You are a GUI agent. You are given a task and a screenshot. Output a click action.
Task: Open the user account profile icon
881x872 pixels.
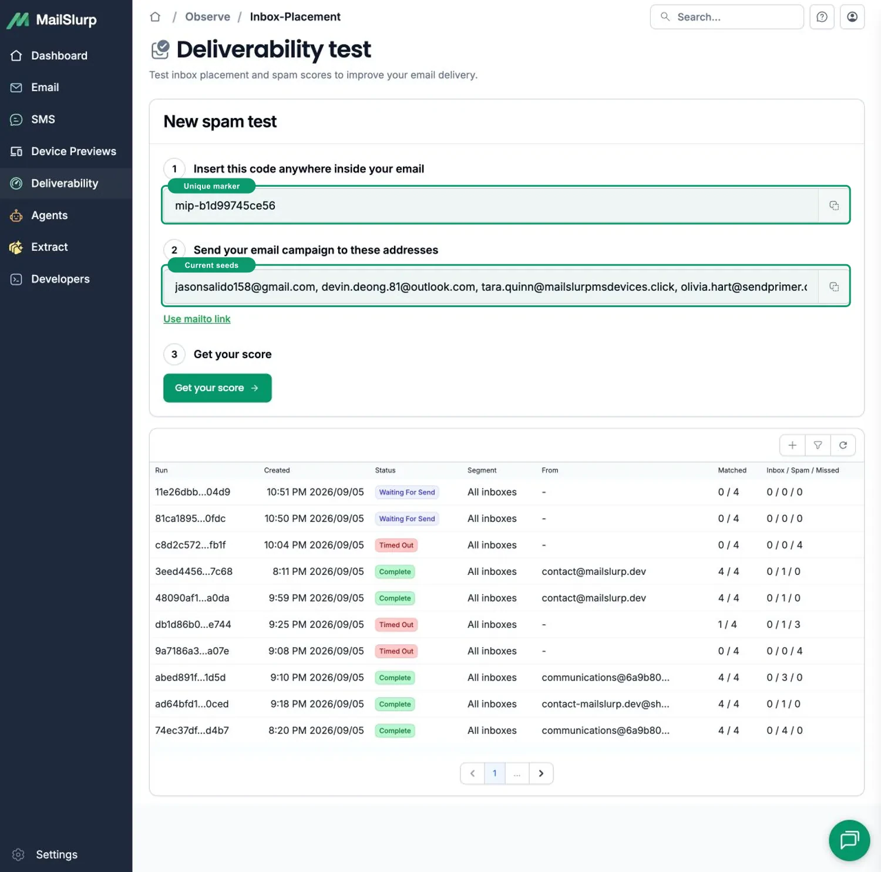pyautogui.click(x=852, y=17)
